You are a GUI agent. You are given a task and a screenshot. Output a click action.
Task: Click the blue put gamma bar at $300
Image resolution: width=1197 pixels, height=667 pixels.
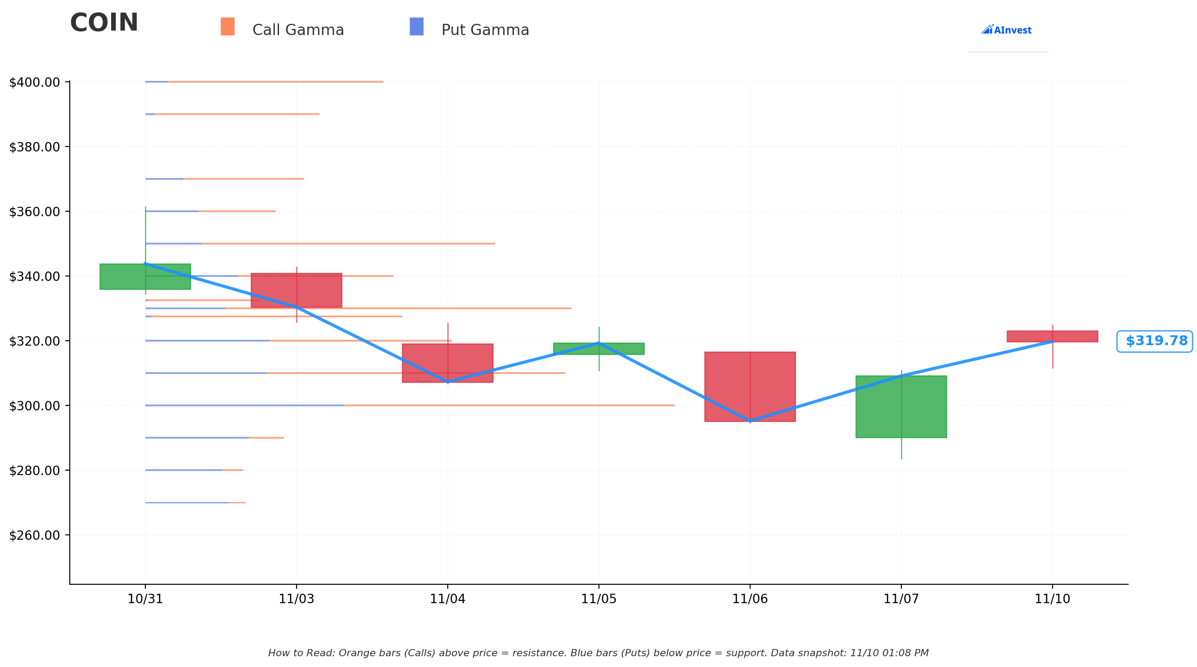(x=244, y=406)
